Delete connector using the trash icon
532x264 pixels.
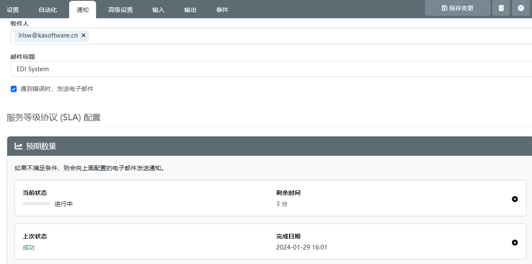point(501,8)
